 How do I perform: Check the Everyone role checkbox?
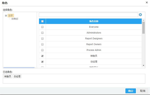click(42, 27)
